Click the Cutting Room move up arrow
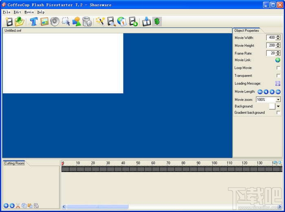Screen dimensions: 285x212 click(6, 206)
